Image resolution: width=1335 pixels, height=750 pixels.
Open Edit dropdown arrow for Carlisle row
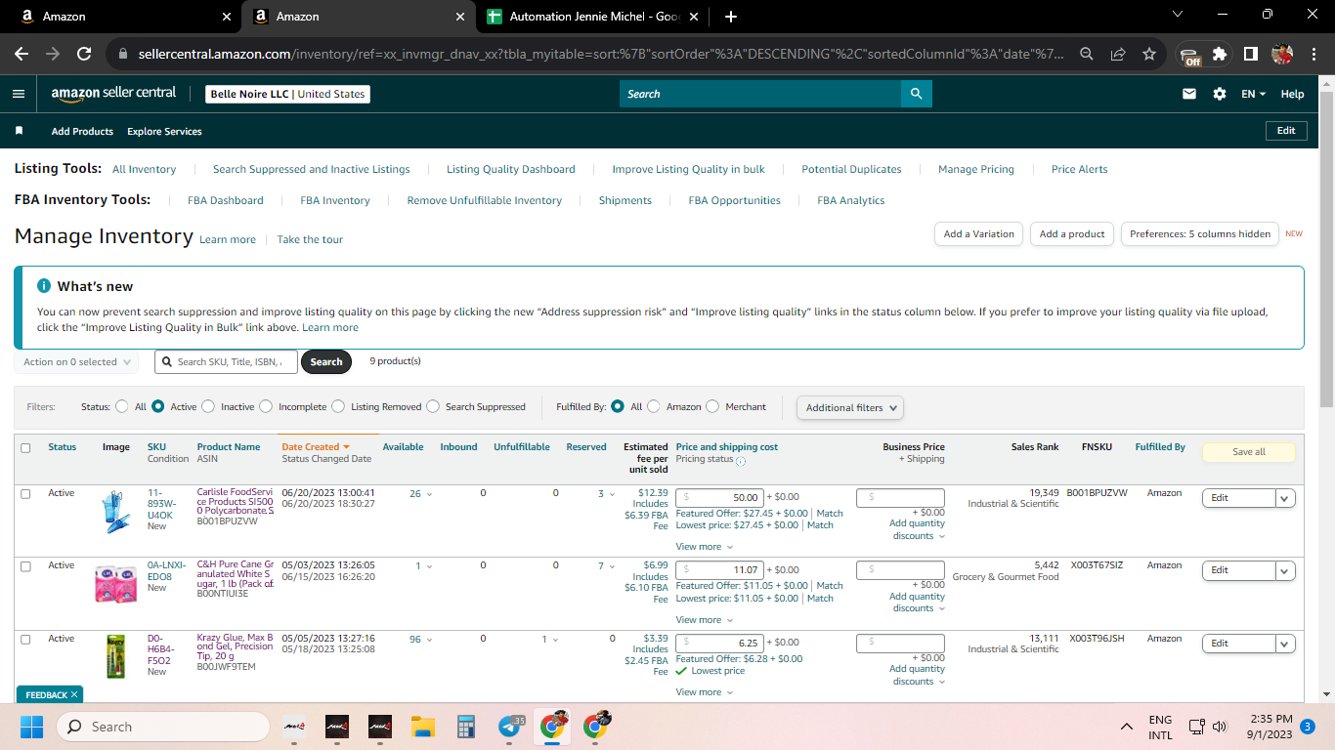1285,498
